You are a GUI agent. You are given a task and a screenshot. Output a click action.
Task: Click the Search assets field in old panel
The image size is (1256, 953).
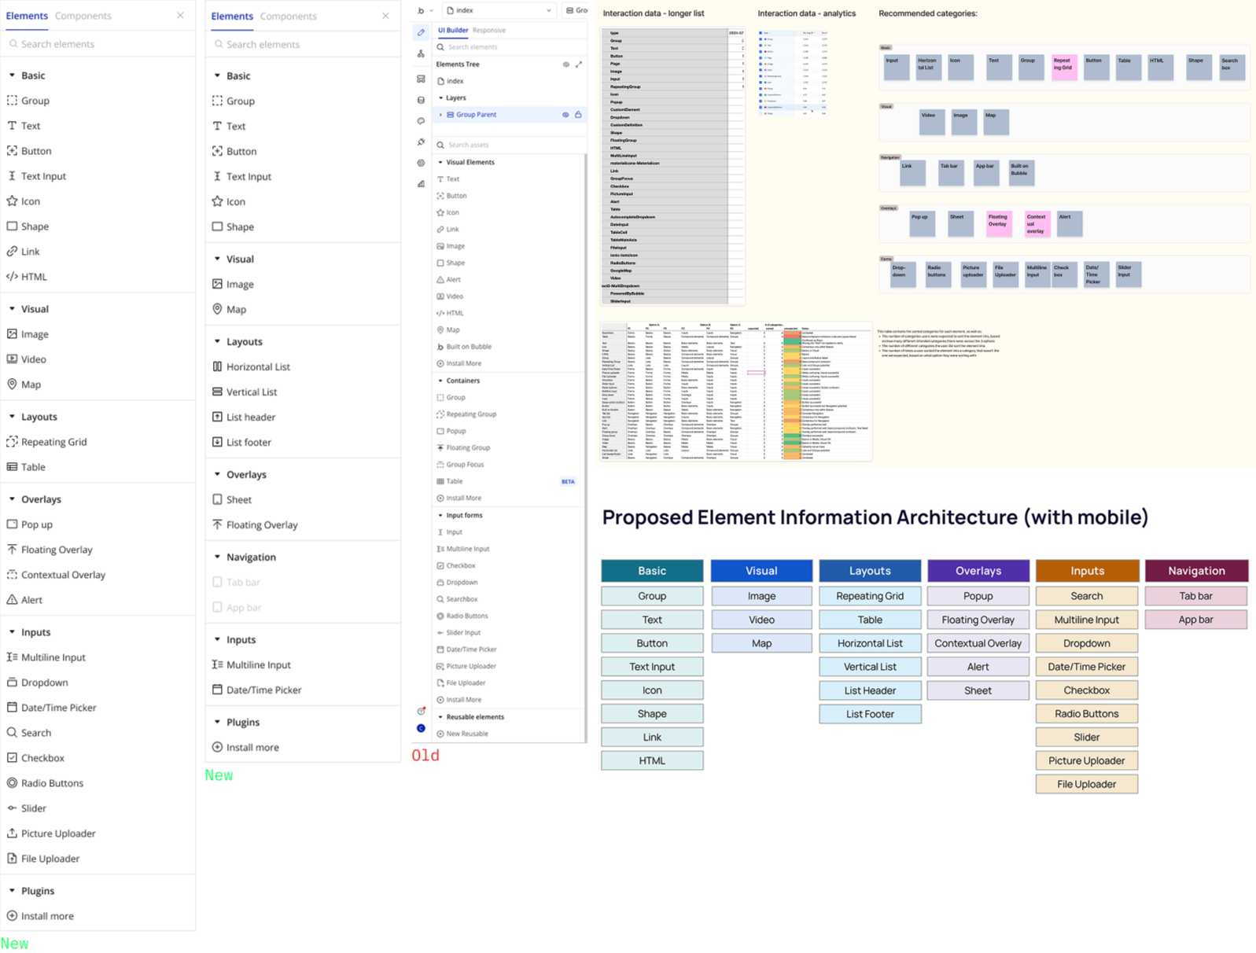tap(510, 145)
